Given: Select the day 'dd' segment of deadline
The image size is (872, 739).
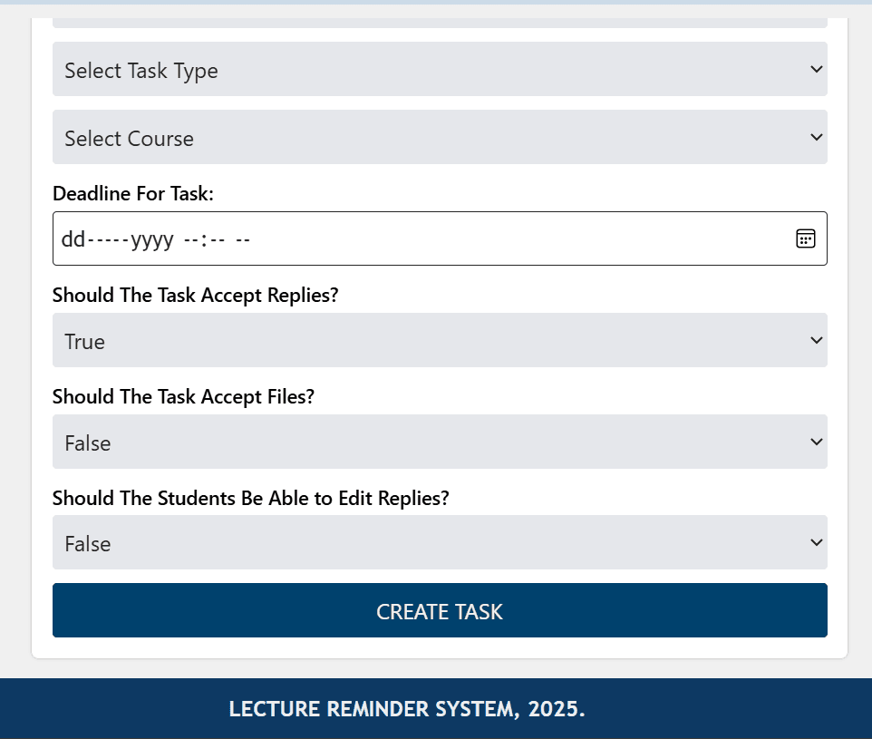Looking at the screenshot, I should [x=73, y=239].
